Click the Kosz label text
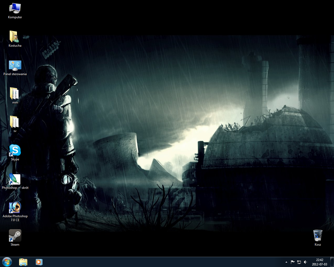Screen dimensions: 334x267 coord(318,245)
